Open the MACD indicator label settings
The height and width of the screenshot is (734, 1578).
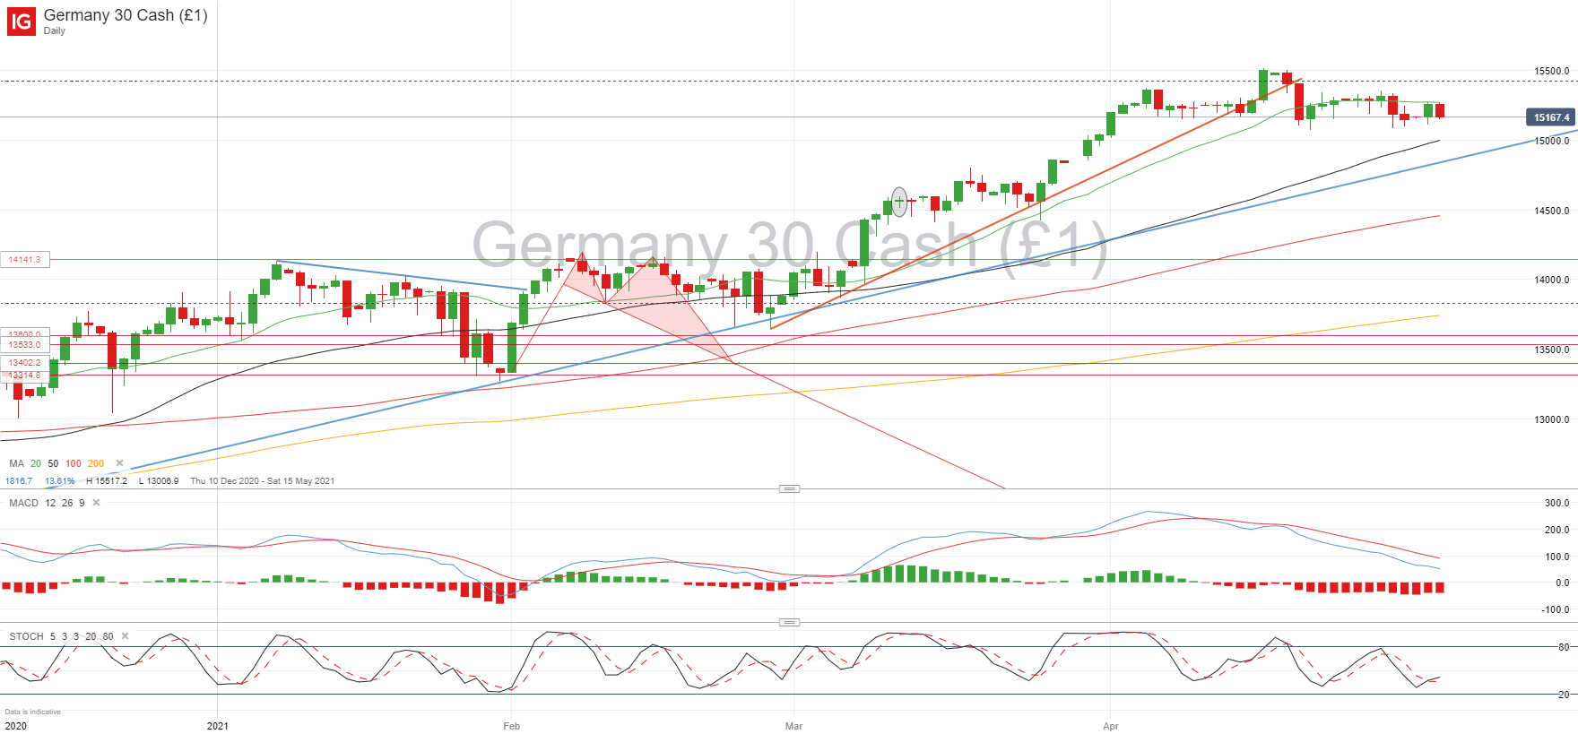pos(23,503)
